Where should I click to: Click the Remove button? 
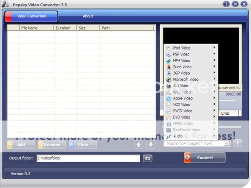pyautogui.click(x=52, y=145)
